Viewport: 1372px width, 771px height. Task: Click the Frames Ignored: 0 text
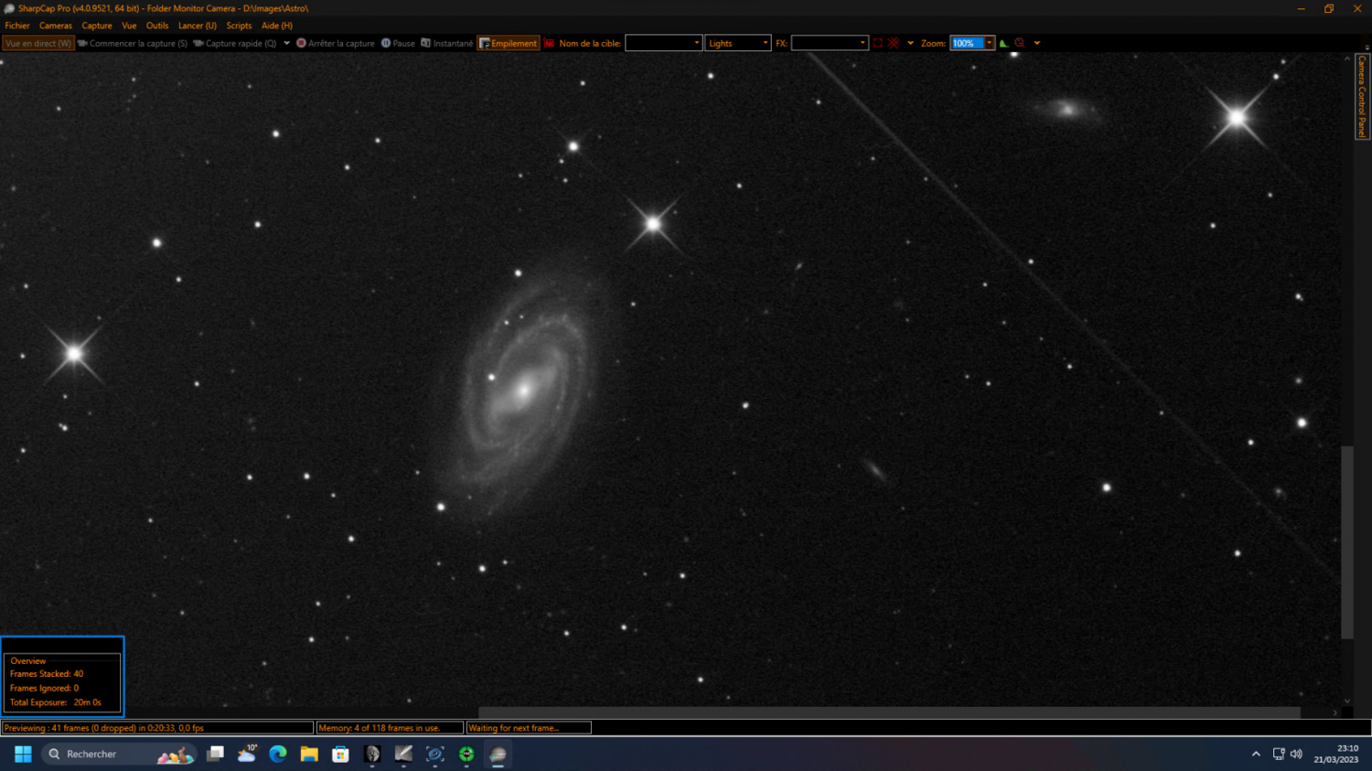(44, 688)
